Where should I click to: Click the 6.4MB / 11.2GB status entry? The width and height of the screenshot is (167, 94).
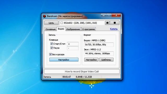84,77
